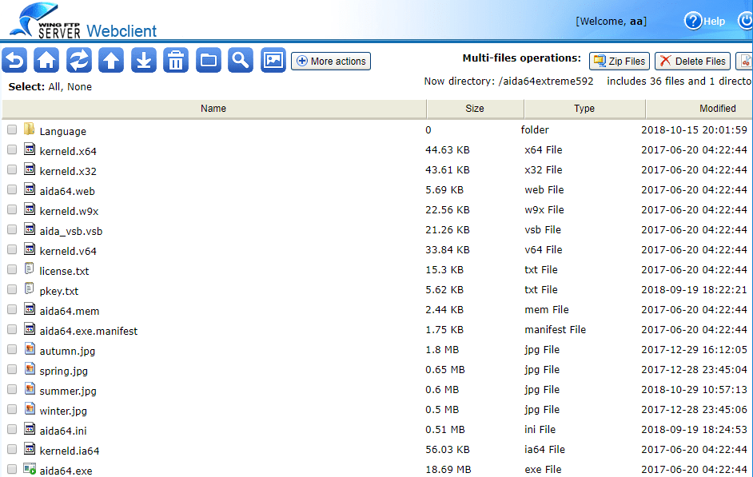
Task: Click the spring.jpg file name
Action: (63, 371)
